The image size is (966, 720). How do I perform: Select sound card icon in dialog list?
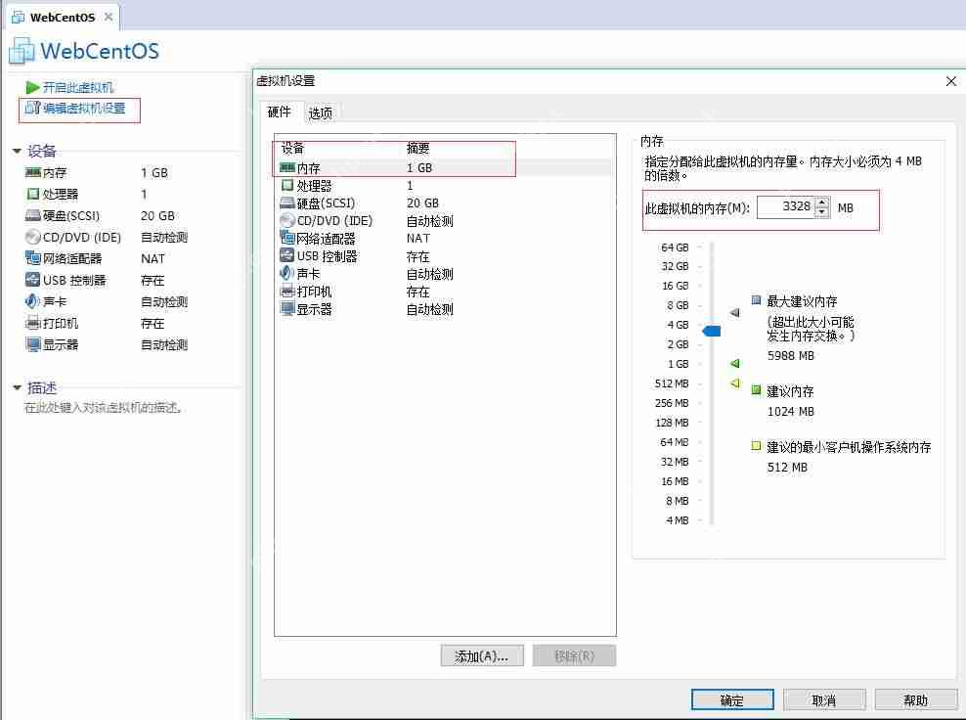(287, 274)
